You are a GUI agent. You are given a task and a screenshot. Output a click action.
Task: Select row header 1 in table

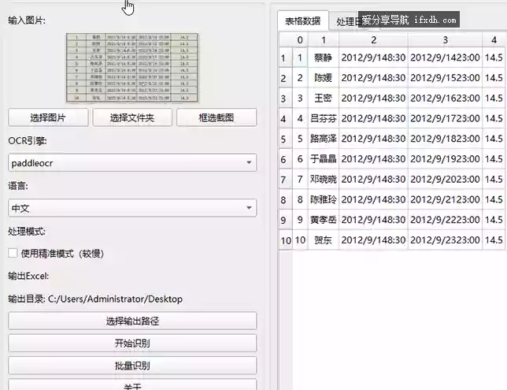point(286,58)
